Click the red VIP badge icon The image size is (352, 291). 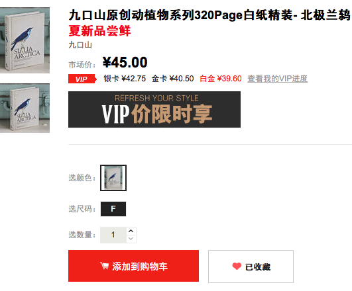(x=82, y=79)
